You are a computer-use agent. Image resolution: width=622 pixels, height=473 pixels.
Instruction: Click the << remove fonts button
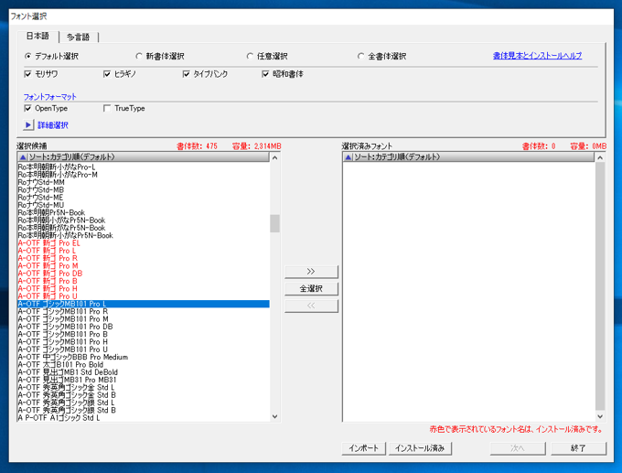coord(311,306)
